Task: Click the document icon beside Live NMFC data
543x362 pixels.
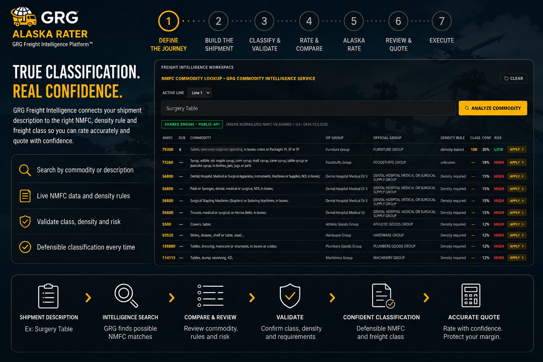Action: tap(25, 196)
